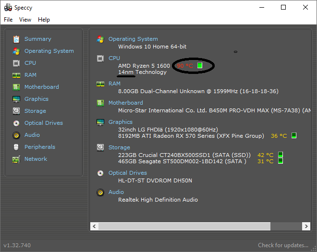
Task: Click the Operating System Windows flag sidebar icon
Action: click(16, 51)
